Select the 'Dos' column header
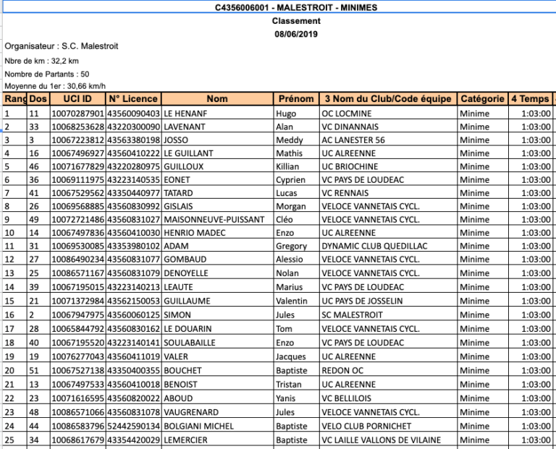Screen dimensions: 556x449 tap(38, 99)
